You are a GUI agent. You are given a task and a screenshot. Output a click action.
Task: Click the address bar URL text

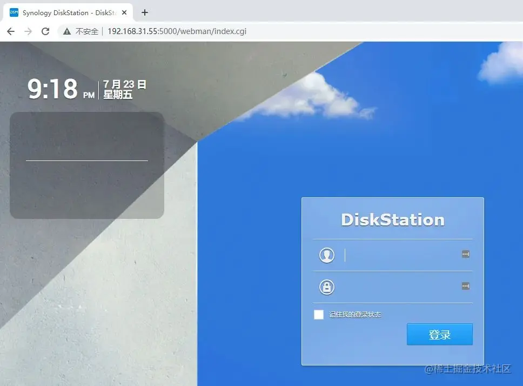click(x=177, y=31)
